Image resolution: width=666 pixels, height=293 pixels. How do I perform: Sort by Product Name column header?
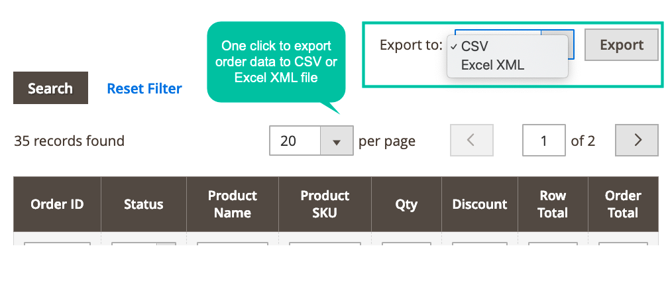tap(233, 204)
